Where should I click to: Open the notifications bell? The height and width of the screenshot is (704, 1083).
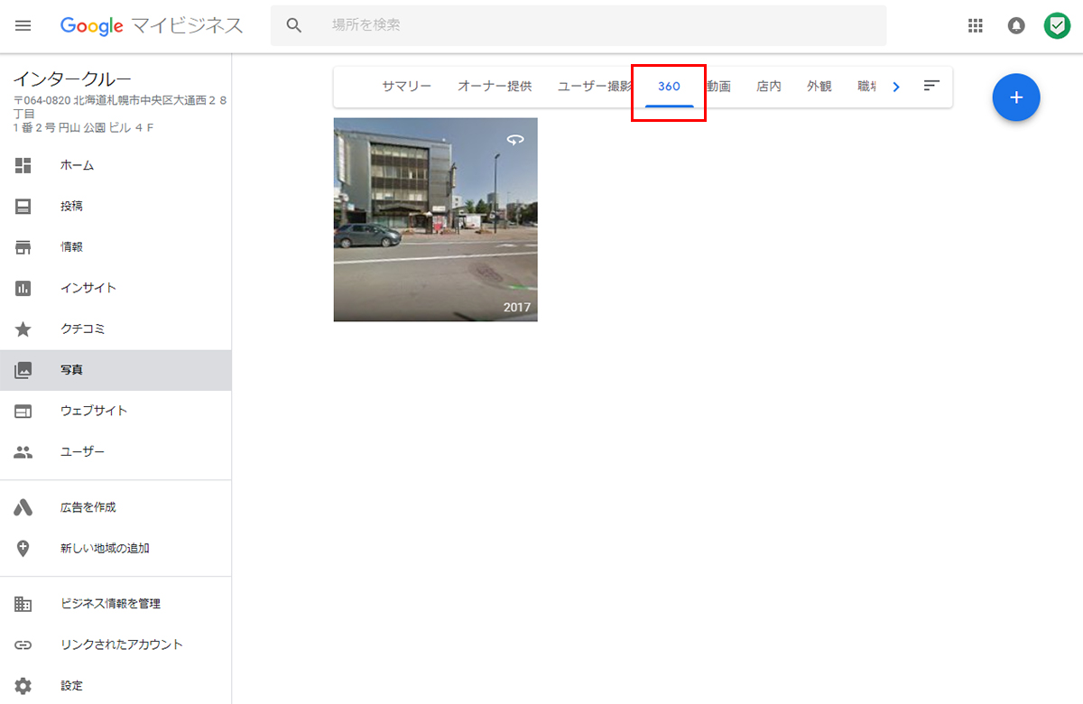point(1016,25)
